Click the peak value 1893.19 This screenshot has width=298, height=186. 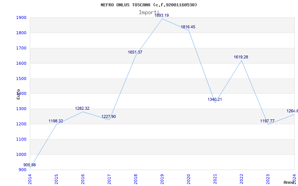pos(161,15)
